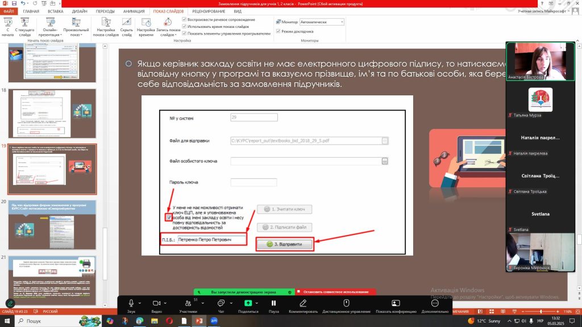
Task: Click Zoom Remote control (Дистанционное управление) icon
Action: (346, 303)
